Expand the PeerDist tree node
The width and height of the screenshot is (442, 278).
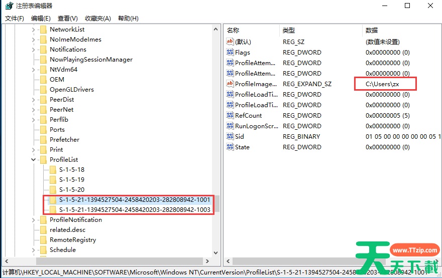pyautogui.click(x=33, y=100)
